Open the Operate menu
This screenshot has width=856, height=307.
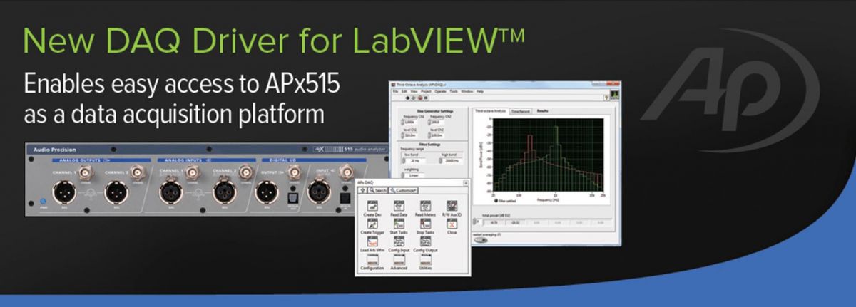[x=440, y=91]
